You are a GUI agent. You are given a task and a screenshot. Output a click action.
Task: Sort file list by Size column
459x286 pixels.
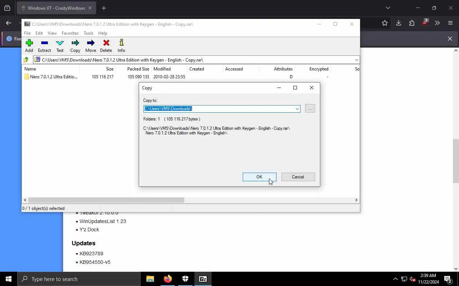point(98,69)
